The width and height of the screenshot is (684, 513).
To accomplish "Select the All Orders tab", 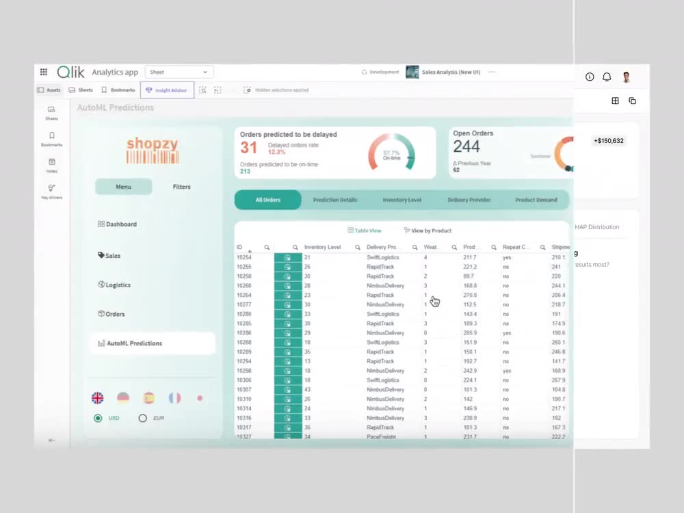I will 268,200.
